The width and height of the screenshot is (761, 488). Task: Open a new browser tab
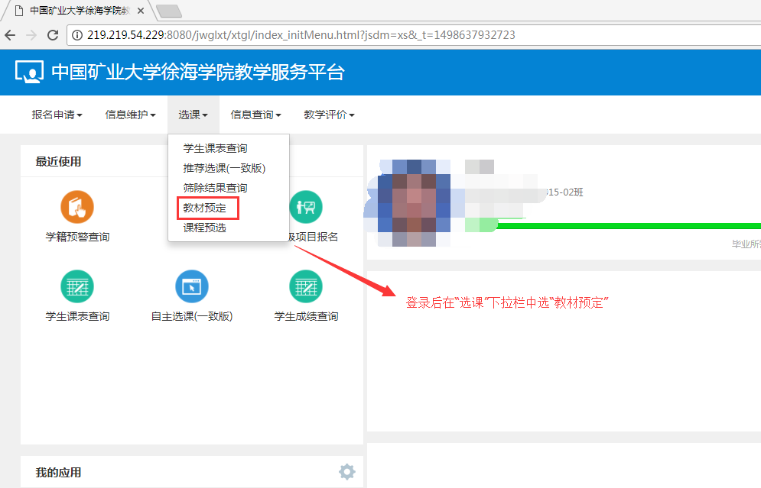click(169, 11)
